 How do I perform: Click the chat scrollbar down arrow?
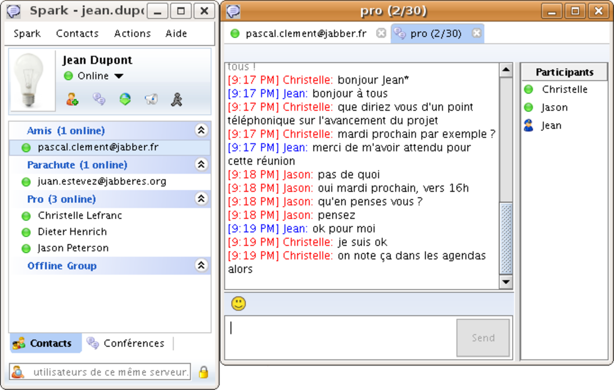pos(506,281)
